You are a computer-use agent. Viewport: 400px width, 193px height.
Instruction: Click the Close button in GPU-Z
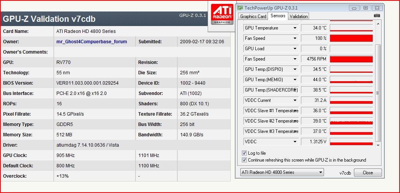click(368, 172)
